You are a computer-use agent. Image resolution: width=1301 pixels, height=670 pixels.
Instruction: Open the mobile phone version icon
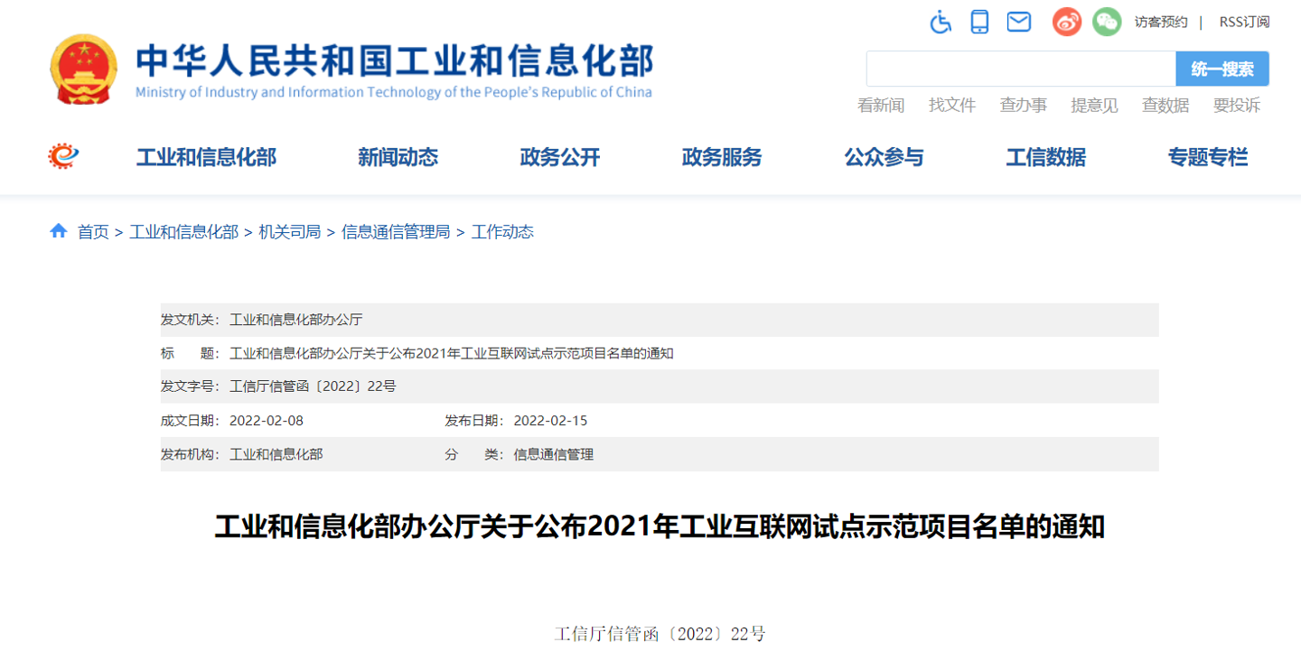point(979,22)
